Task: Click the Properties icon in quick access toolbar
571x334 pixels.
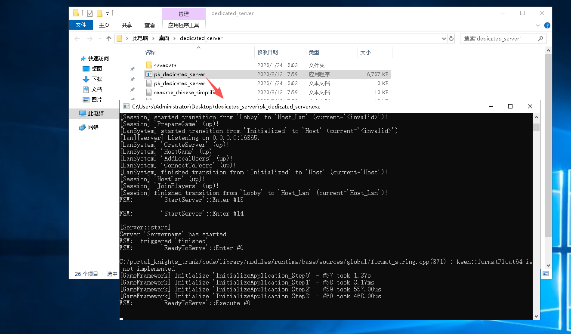Action: pyautogui.click(x=90, y=13)
